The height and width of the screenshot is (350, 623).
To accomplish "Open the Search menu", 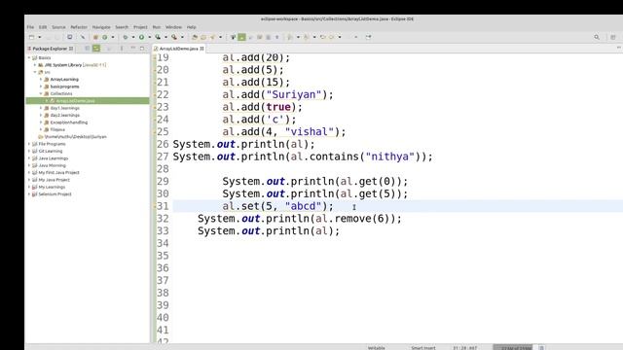I will [x=122, y=27].
